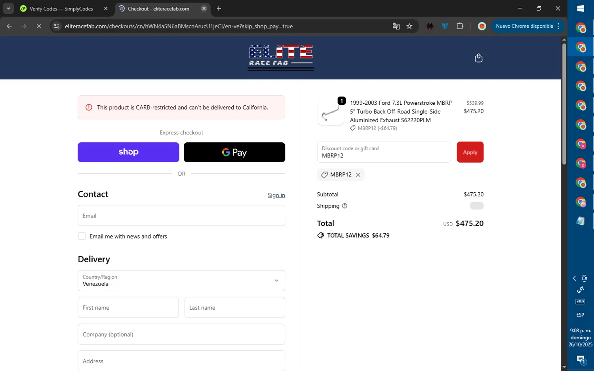Click the CARB-restricted error alert icon
The width and height of the screenshot is (594, 371).
coord(89,108)
